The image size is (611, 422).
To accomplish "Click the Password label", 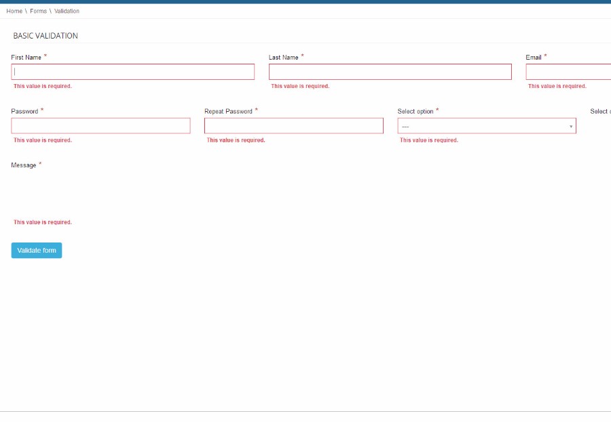I will [24, 111].
